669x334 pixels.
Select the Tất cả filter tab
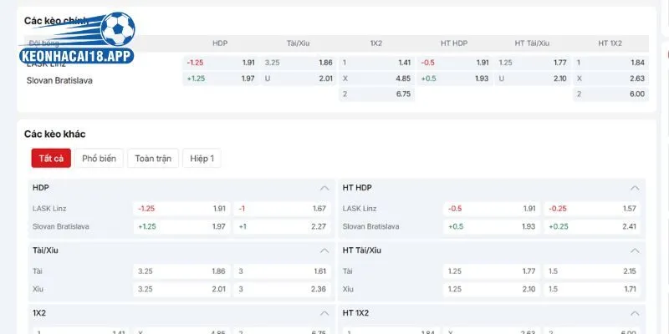click(x=51, y=159)
